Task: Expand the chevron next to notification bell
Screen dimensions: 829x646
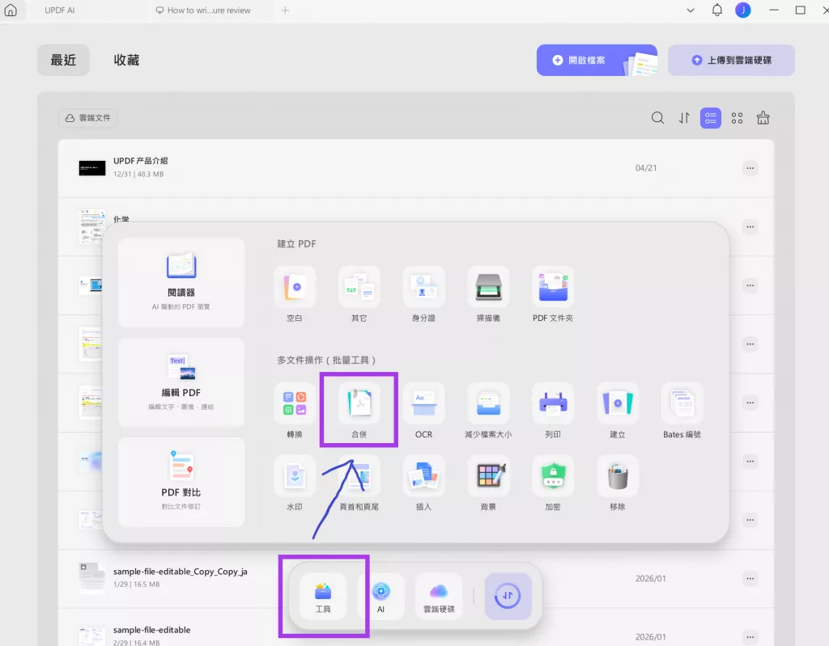Action: (691, 11)
